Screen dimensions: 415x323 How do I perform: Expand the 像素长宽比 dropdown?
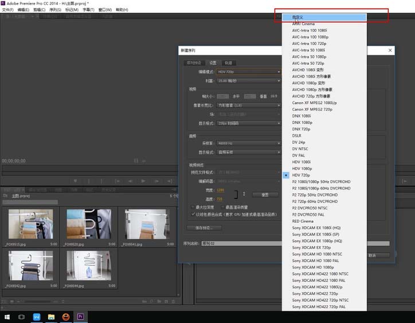click(249, 106)
